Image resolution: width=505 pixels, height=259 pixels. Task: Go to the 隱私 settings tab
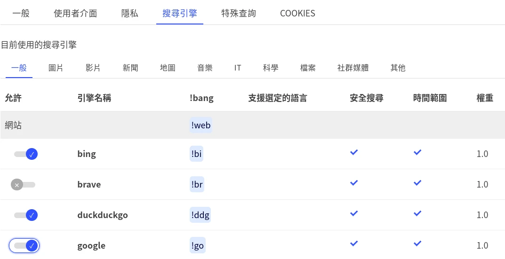coord(129,13)
